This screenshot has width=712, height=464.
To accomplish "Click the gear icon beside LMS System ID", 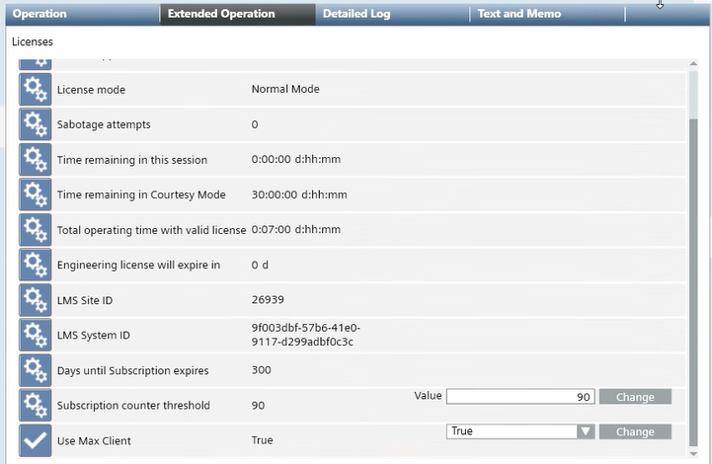I will (36, 335).
